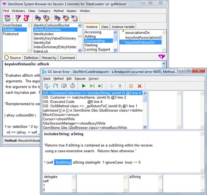Click the grayed cursor-insertion debugger icon
Screen dimensions: 207x195
pyautogui.click(x=111, y=86)
